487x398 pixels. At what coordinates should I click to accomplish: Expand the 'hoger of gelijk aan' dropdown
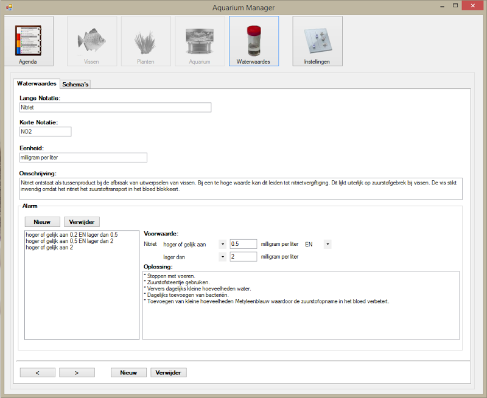(x=222, y=244)
